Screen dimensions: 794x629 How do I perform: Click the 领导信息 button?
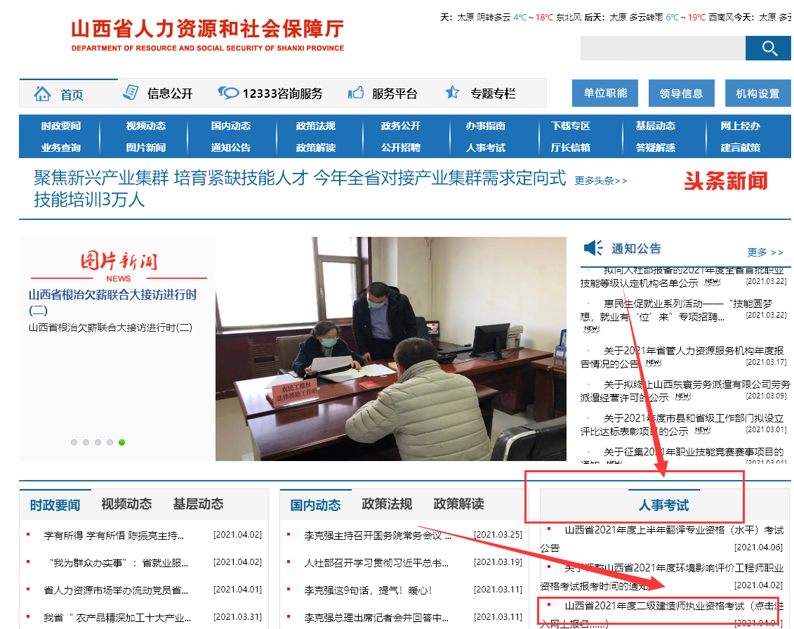pyautogui.click(x=681, y=92)
